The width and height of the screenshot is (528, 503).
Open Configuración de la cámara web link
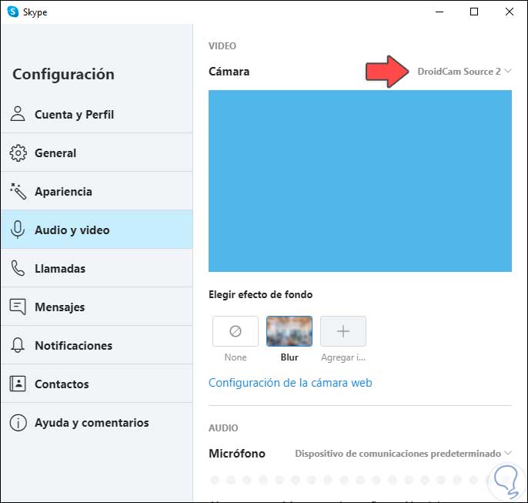290,383
